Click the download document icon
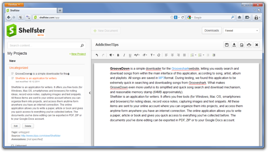Screen dimensions: 268x152 point(234,45)
